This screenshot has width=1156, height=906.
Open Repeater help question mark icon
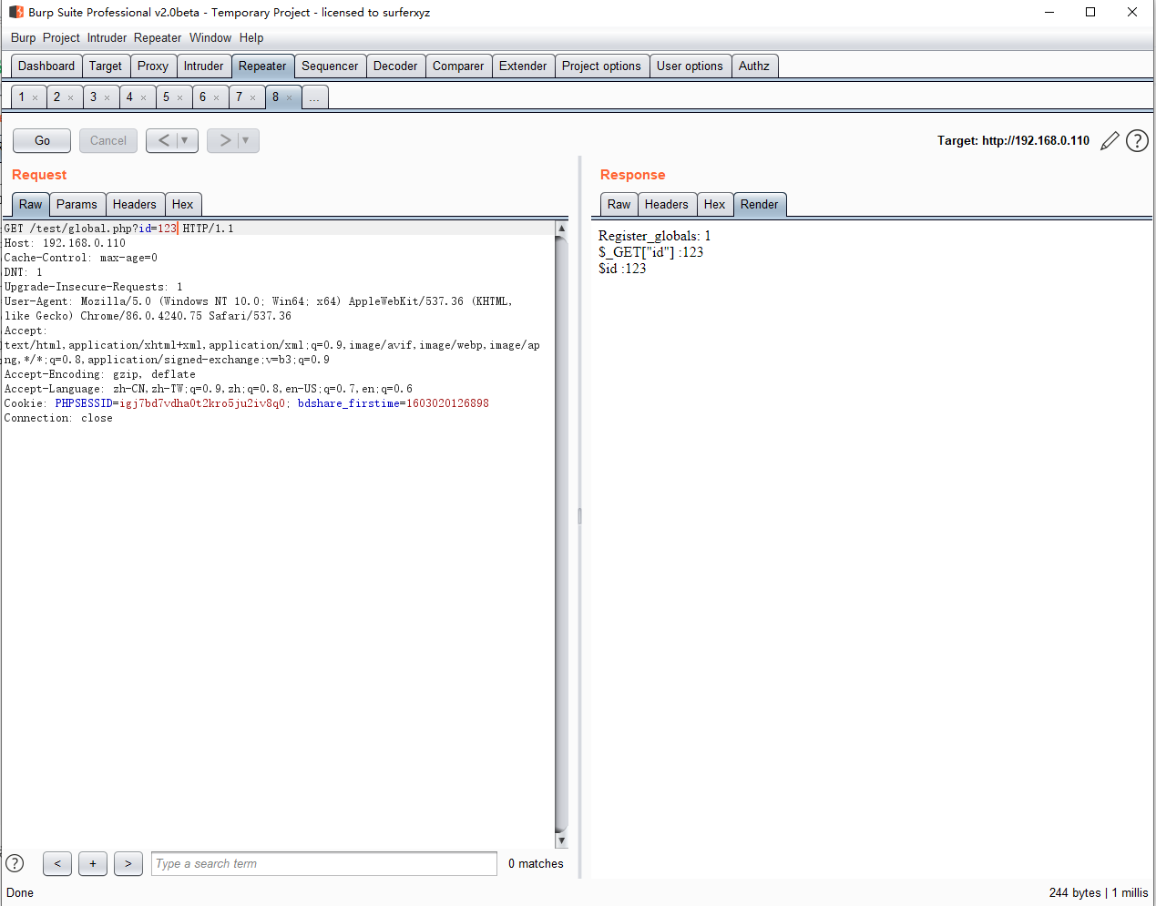1137,140
